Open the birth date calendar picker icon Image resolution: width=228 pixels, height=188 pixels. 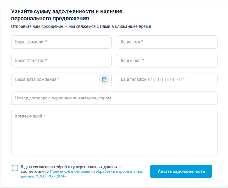click(104, 79)
